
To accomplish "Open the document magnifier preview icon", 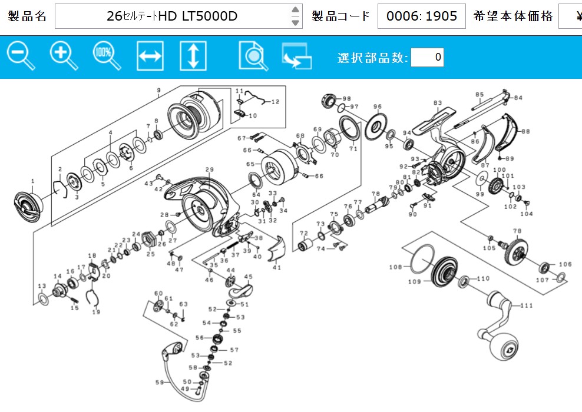I will pyautogui.click(x=253, y=56).
